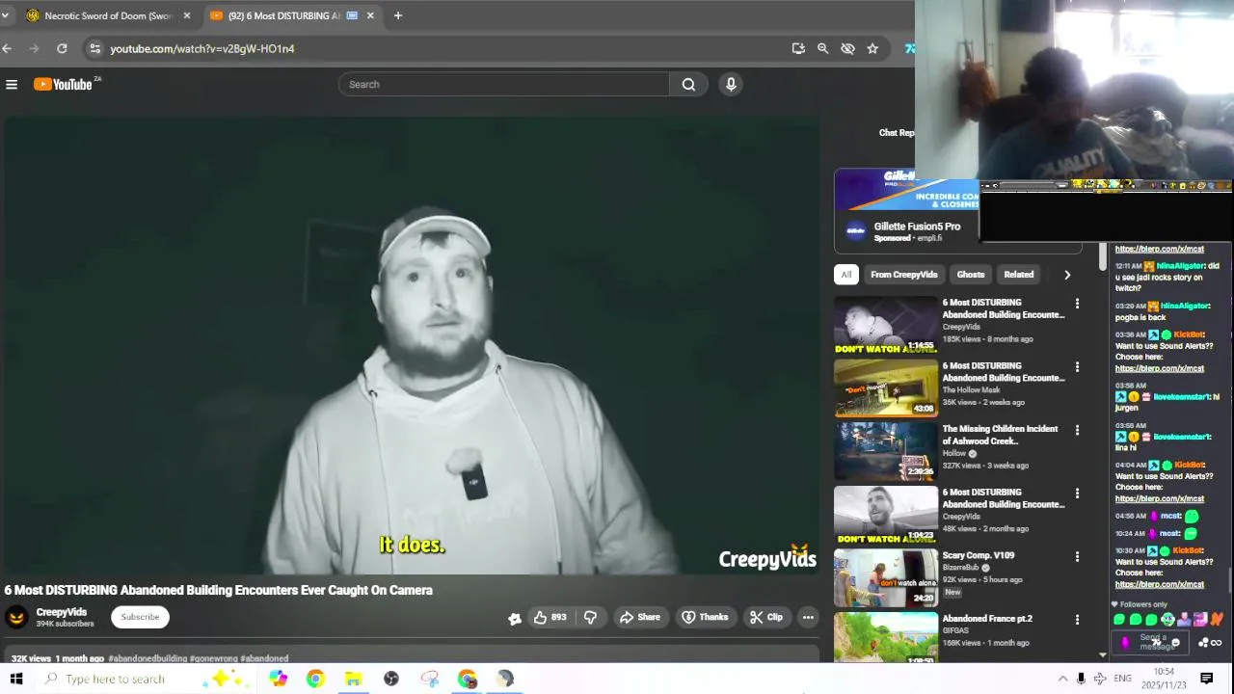Open options for Scary Comp. V109 video
The height and width of the screenshot is (694, 1234).
pyautogui.click(x=1077, y=556)
